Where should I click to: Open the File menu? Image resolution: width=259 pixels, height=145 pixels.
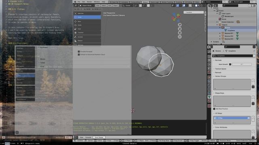(79, 2)
